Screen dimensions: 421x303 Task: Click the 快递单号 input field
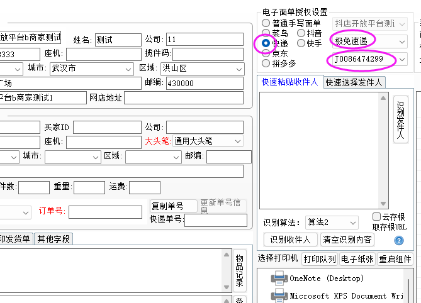[x=215, y=220]
